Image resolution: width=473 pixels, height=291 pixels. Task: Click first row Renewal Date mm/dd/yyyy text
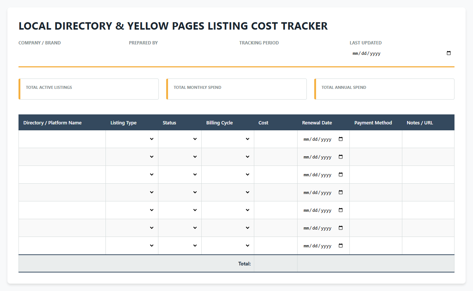pyautogui.click(x=317, y=139)
